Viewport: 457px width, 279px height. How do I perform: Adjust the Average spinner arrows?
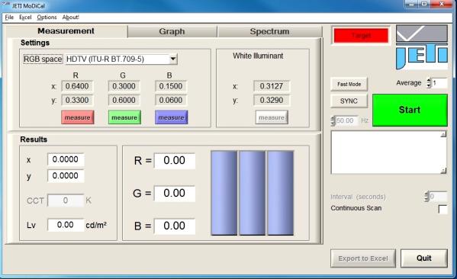(x=429, y=83)
